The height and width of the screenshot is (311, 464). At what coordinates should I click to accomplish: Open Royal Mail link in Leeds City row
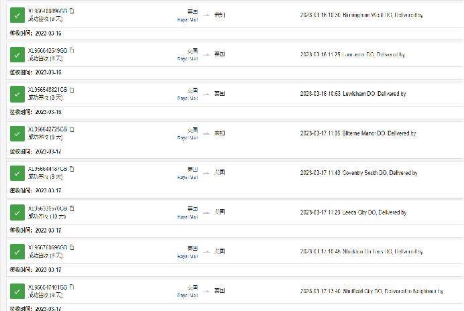point(187,216)
